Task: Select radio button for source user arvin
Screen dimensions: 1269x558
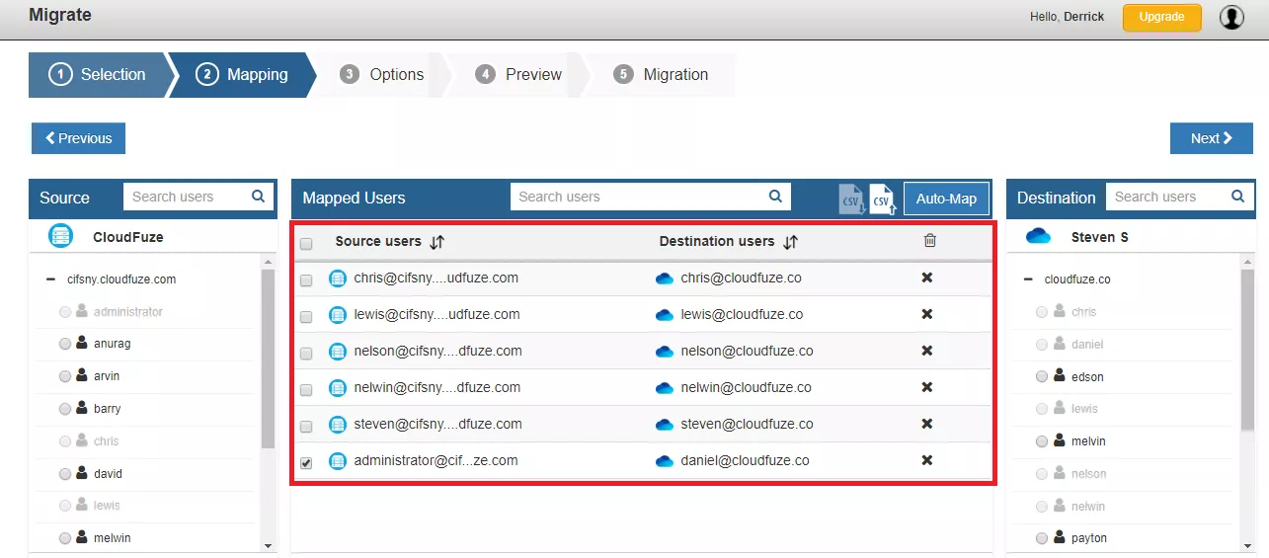Action: (x=65, y=376)
